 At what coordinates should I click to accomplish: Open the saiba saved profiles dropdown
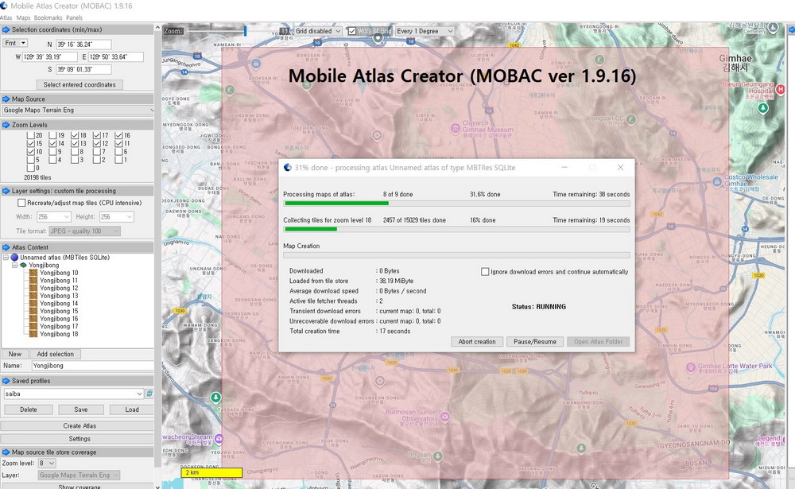pos(73,394)
